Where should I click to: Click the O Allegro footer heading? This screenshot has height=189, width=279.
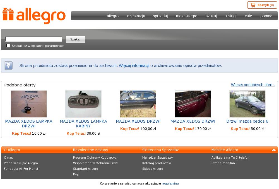click(x=12, y=150)
